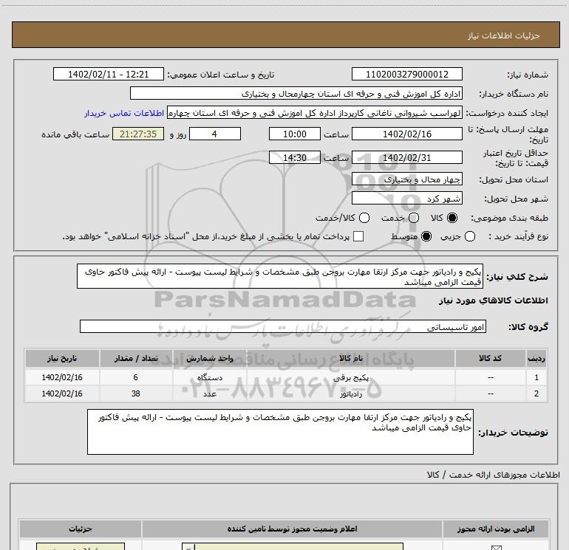Select the خدمت category radio button
Viewport: 569px width, 550px height.
point(414,218)
